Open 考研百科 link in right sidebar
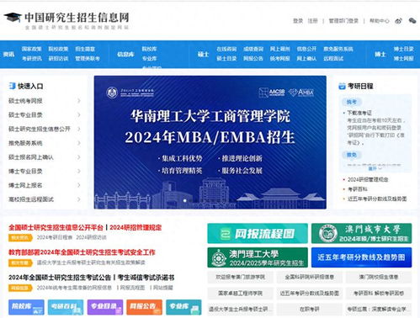Screen dimensions: 420x318 click(x=357, y=189)
